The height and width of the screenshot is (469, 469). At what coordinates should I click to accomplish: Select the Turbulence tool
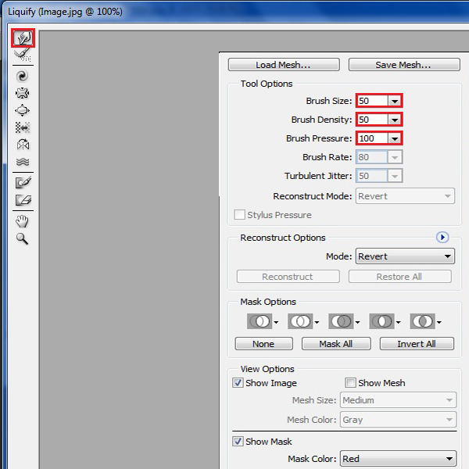pos(23,162)
